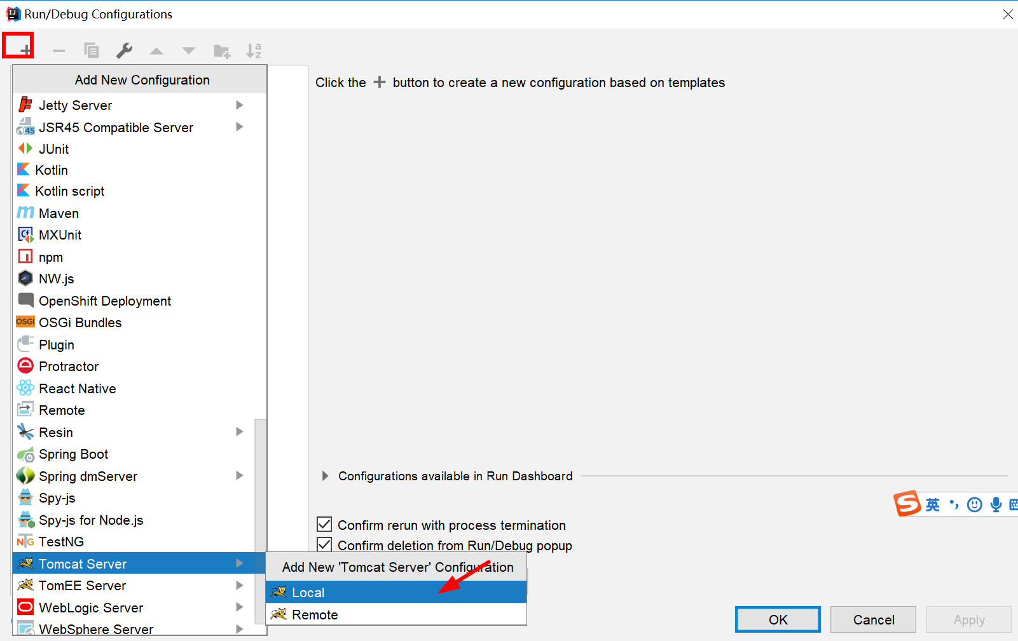The height and width of the screenshot is (641, 1018).
Task: Click the WebLogic Server red icon
Action: 25,607
